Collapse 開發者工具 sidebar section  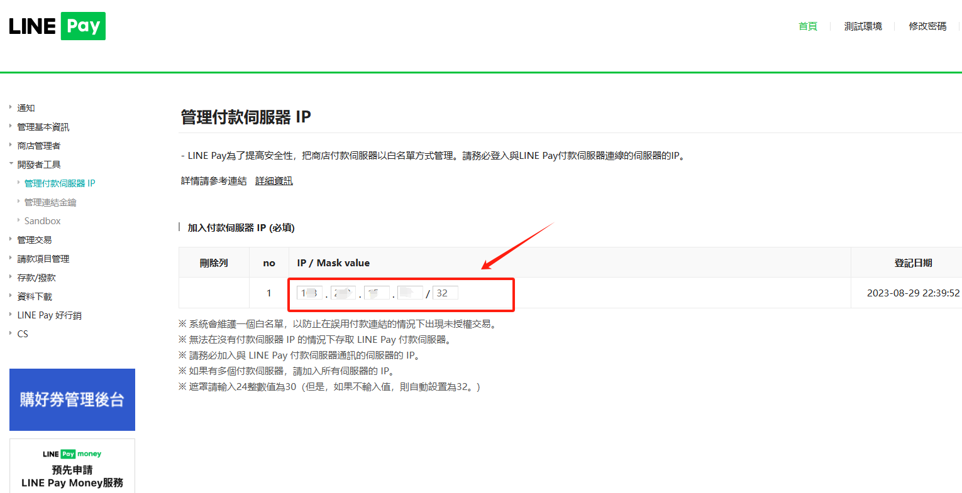point(38,165)
